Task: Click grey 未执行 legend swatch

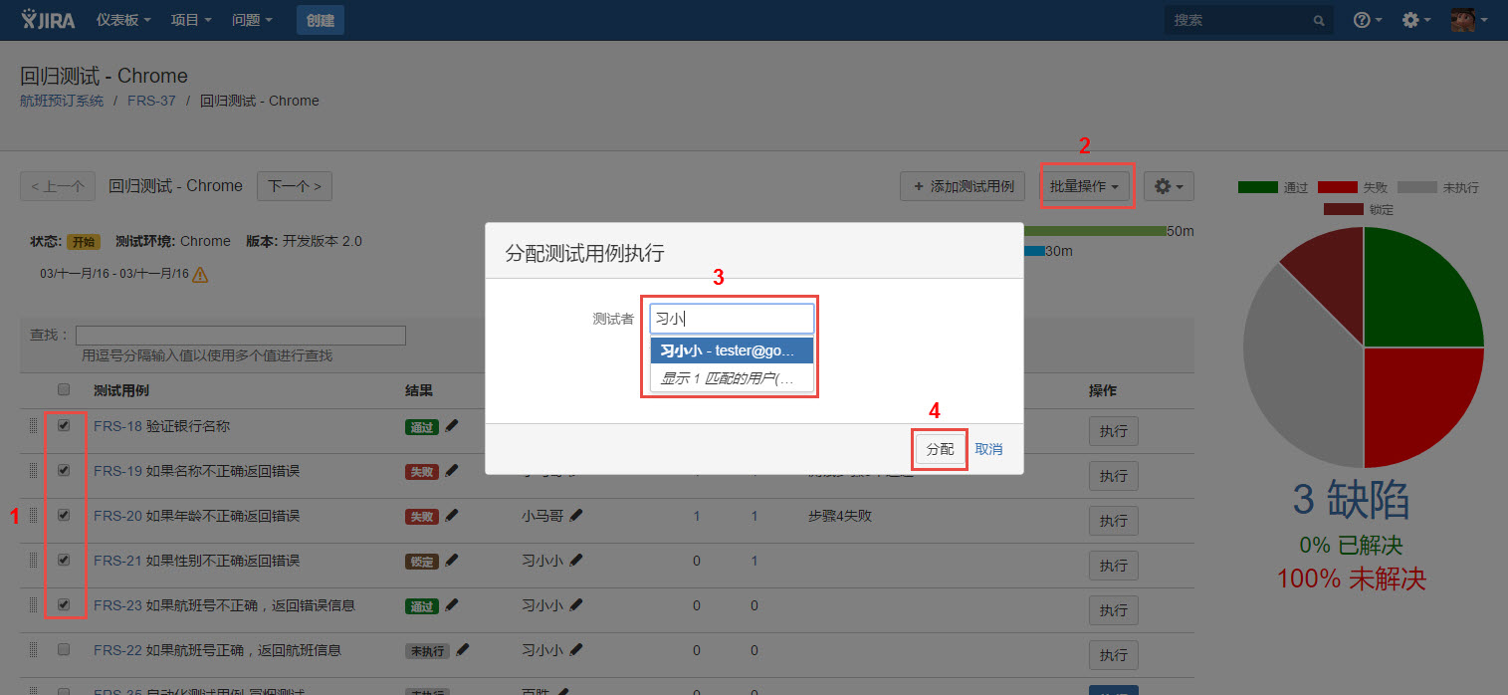Action: tap(1417, 187)
